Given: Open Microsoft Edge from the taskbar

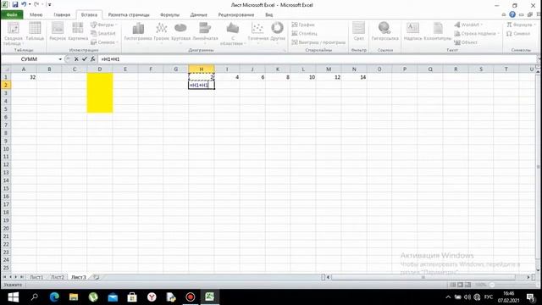Looking at the screenshot, I should [x=54, y=297].
